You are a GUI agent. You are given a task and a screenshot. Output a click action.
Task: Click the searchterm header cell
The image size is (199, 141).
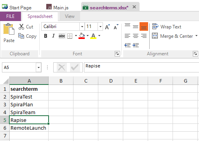(x=29, y=89)
